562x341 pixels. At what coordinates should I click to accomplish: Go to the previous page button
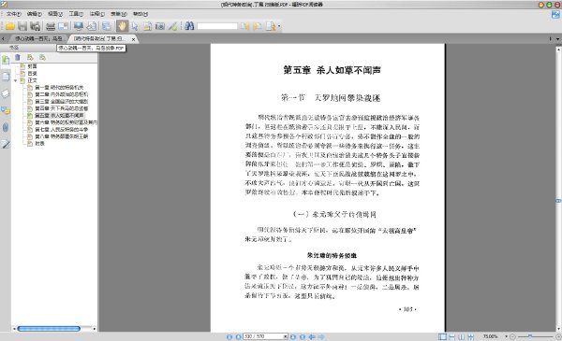[238, 336]
